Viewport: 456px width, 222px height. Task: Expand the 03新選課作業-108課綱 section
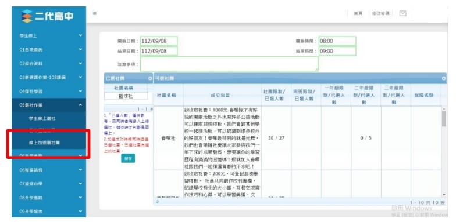point(49,78)
